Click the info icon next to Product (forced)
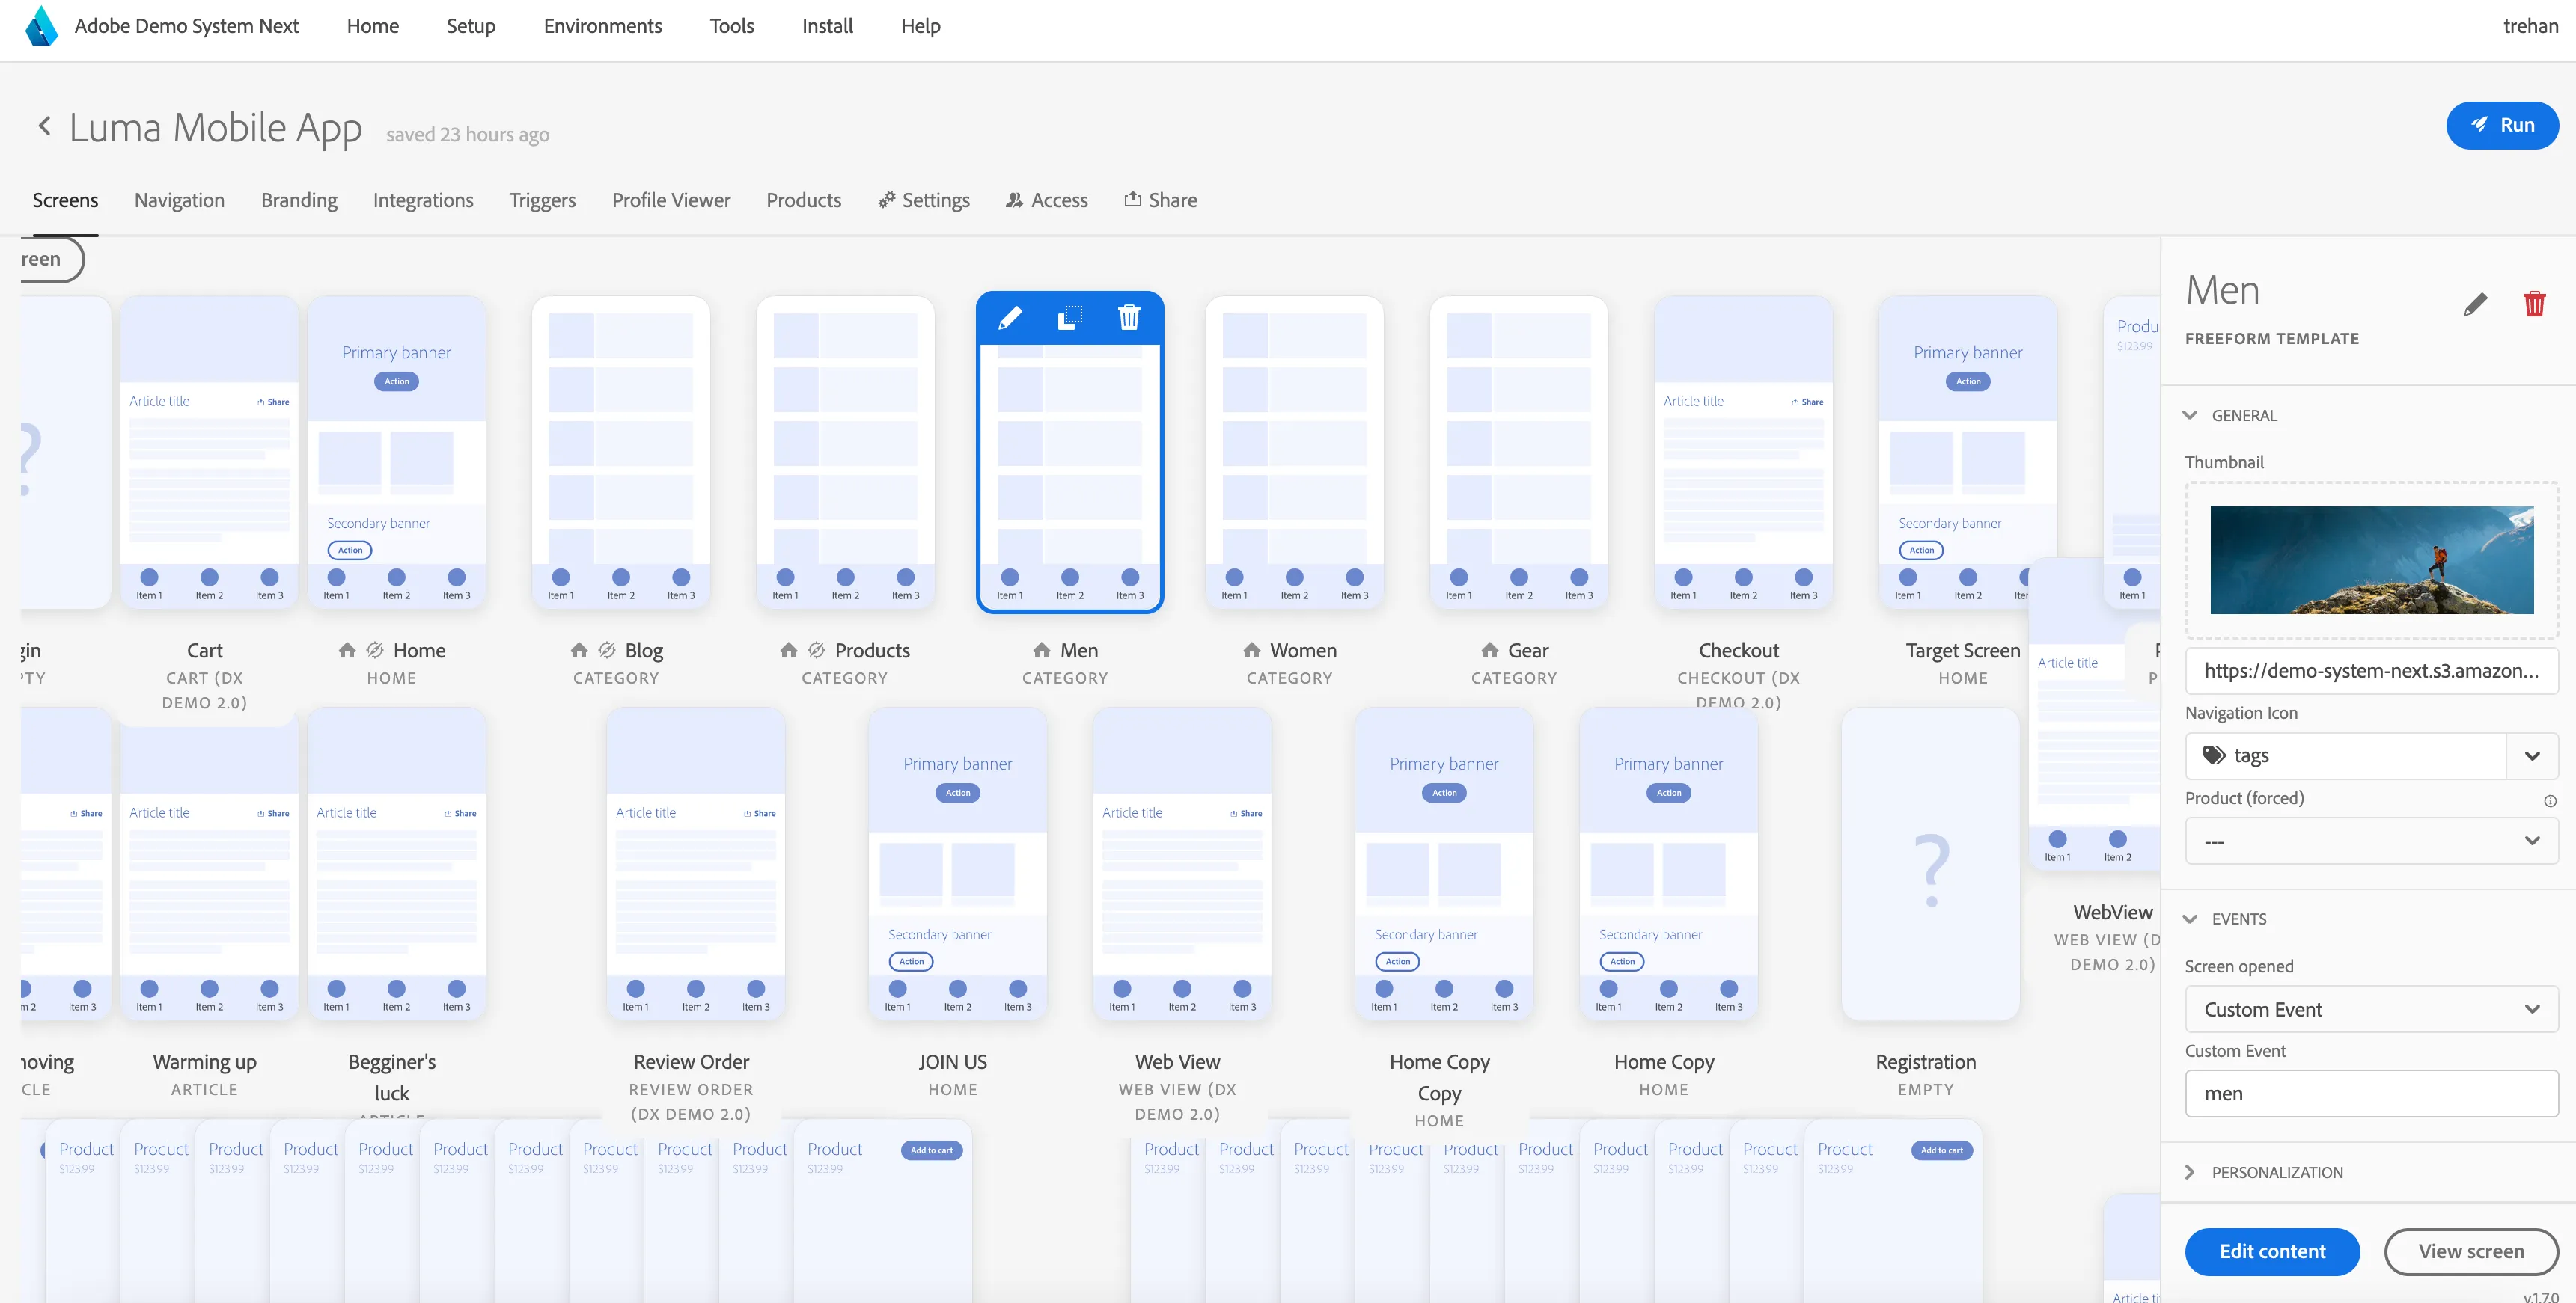This screenshot has width=2576, height=1303. point(2549,800)
